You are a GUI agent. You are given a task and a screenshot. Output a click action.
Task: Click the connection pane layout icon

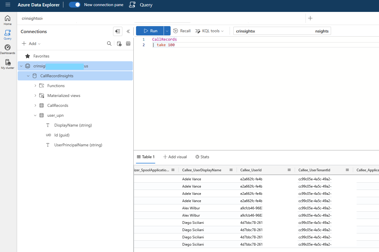[118, 31]
